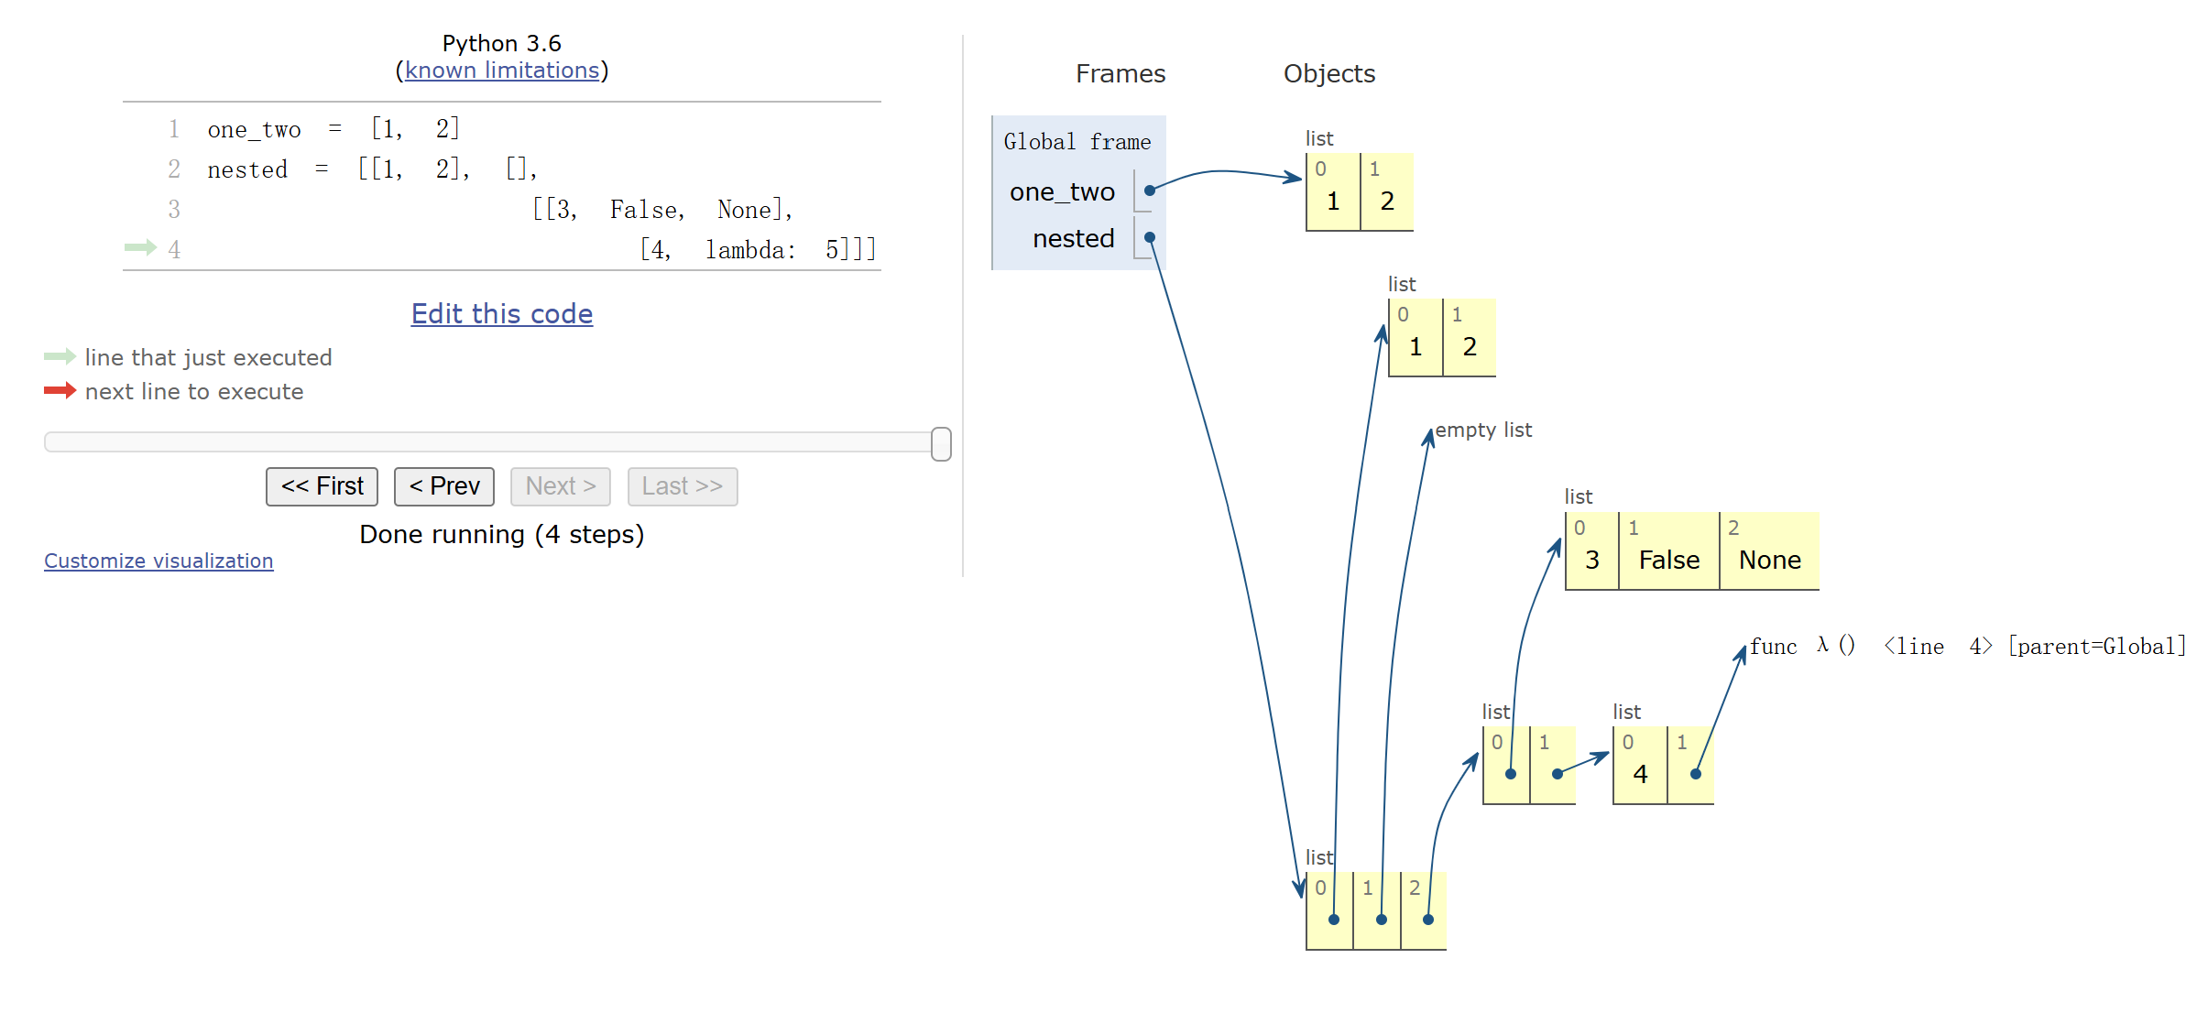Click the Frames column heading

click(1120, 73)
